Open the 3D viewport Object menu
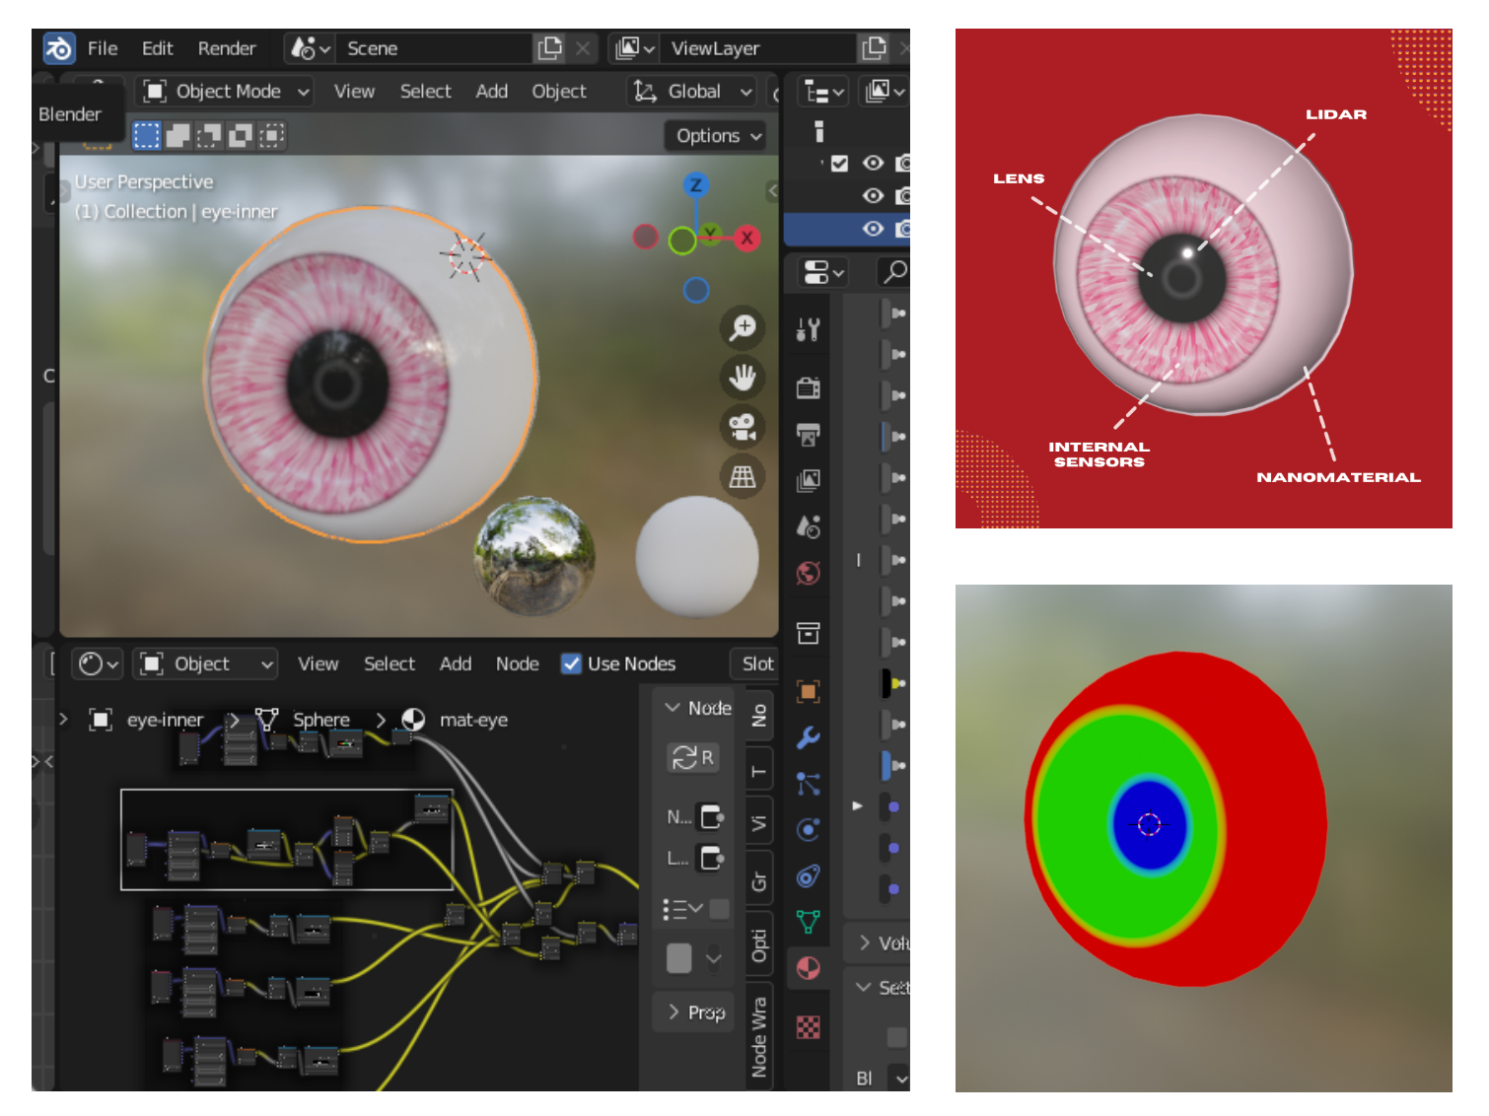1489x1116 pixels. 558,92
